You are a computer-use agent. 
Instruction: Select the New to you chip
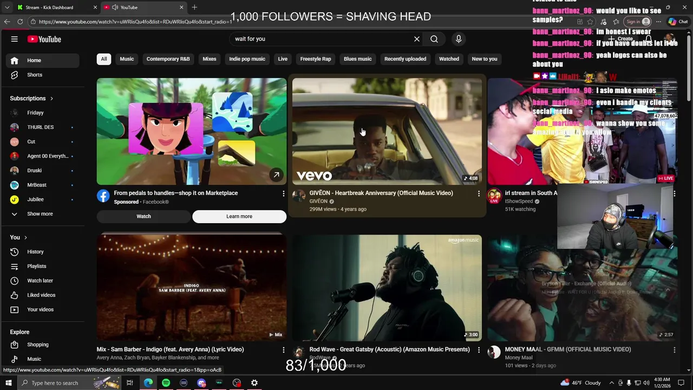click(x=485, y=59)
